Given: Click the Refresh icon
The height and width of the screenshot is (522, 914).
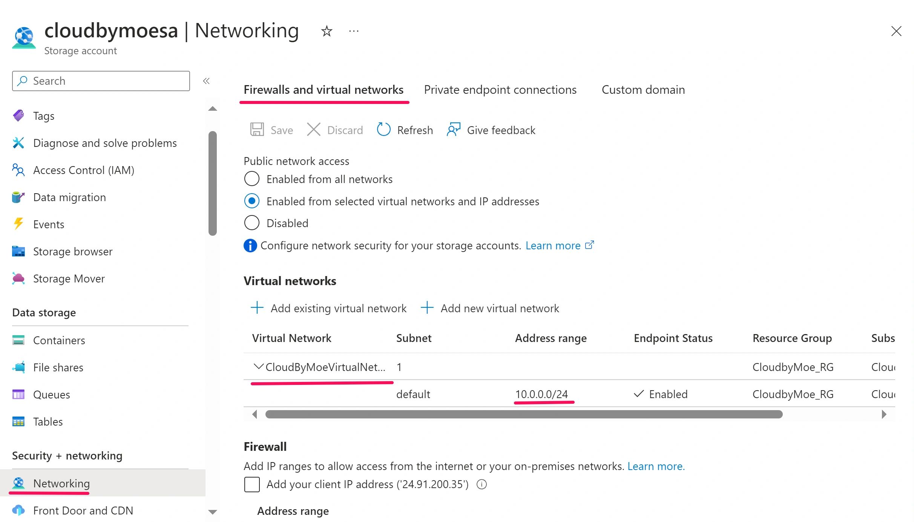Looking at the screenshot, I should point(383,130).
